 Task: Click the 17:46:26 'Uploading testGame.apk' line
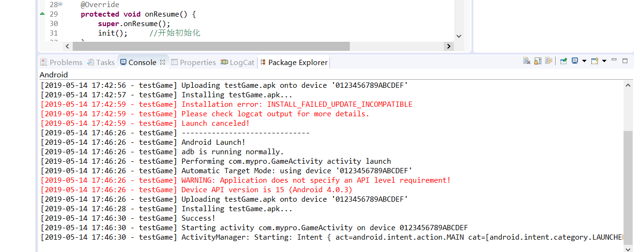224,199
